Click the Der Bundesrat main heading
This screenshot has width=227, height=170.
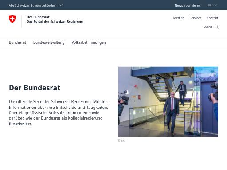[x=35, y=88]
